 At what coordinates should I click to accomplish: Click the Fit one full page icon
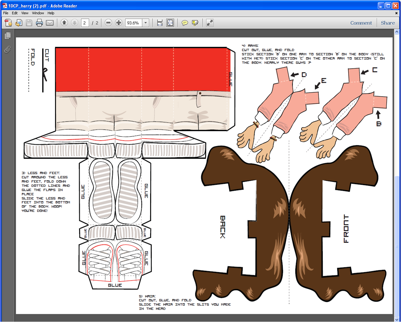click(170, 23)
